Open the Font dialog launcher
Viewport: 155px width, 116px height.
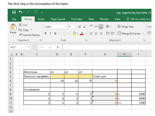point(86,40)
